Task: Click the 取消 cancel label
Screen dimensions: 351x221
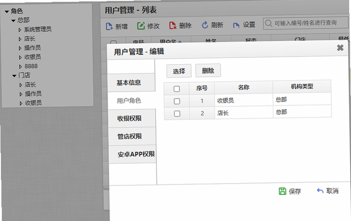Action: 333,191
